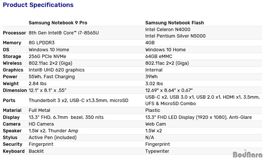Click the Intel Celeron N4000 text

tap(168, 29)
